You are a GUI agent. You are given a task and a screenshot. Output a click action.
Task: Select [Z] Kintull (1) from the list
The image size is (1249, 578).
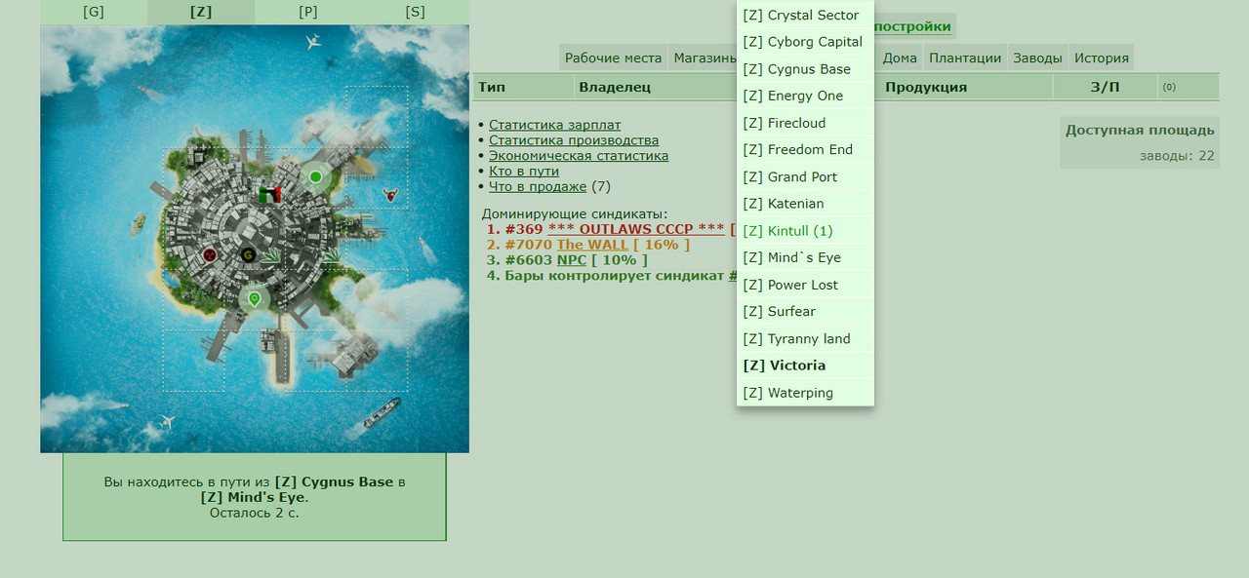(805, 231)
